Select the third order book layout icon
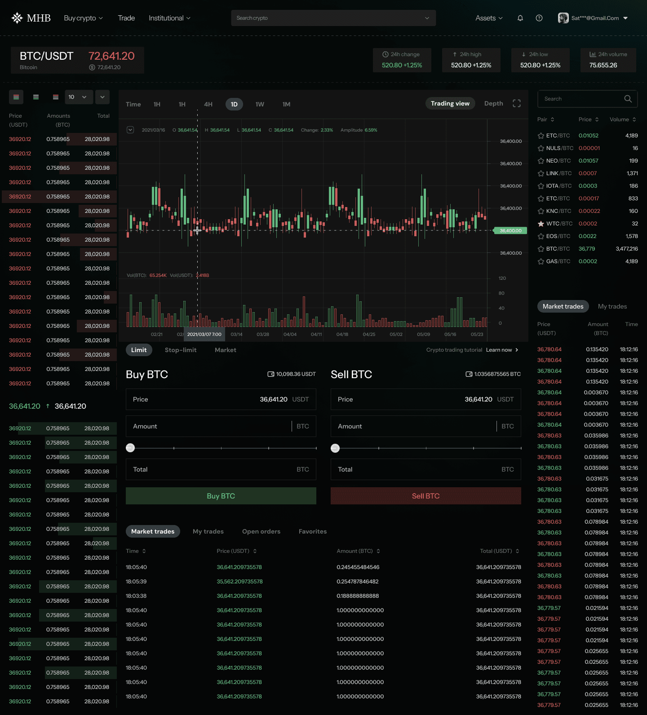This screenshot has height=715, width=647. [56, 97]
